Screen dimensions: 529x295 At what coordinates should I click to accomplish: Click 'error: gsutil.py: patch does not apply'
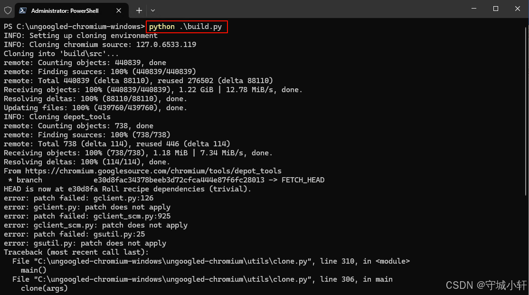tap(85, 243)
